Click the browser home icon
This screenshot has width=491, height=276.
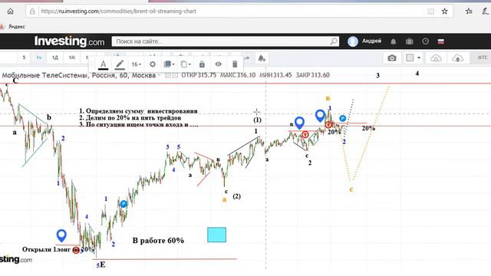(10, 11)
